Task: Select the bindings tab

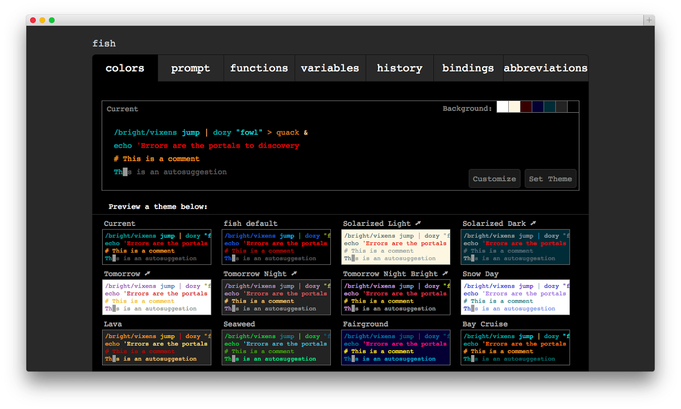Action: pyautogui.click(x=467, y=68)
